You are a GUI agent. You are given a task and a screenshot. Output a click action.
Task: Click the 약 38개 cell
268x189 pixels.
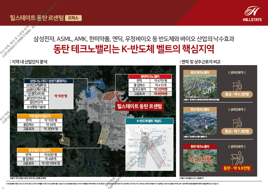point(51,125)
